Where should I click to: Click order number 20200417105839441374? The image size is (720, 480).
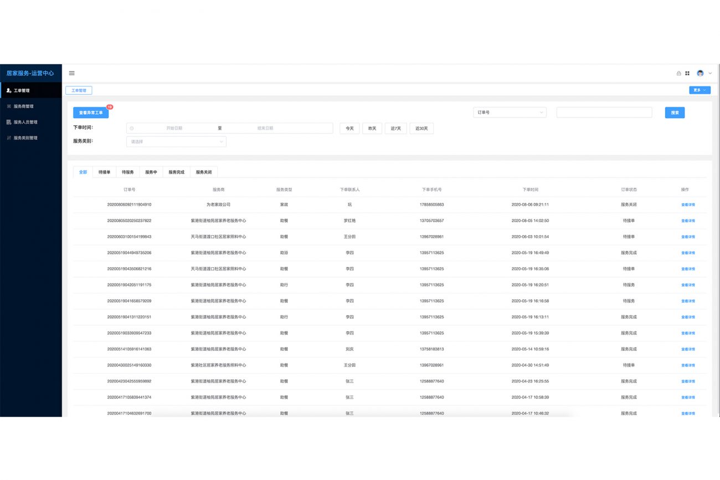tap(129, 397)
